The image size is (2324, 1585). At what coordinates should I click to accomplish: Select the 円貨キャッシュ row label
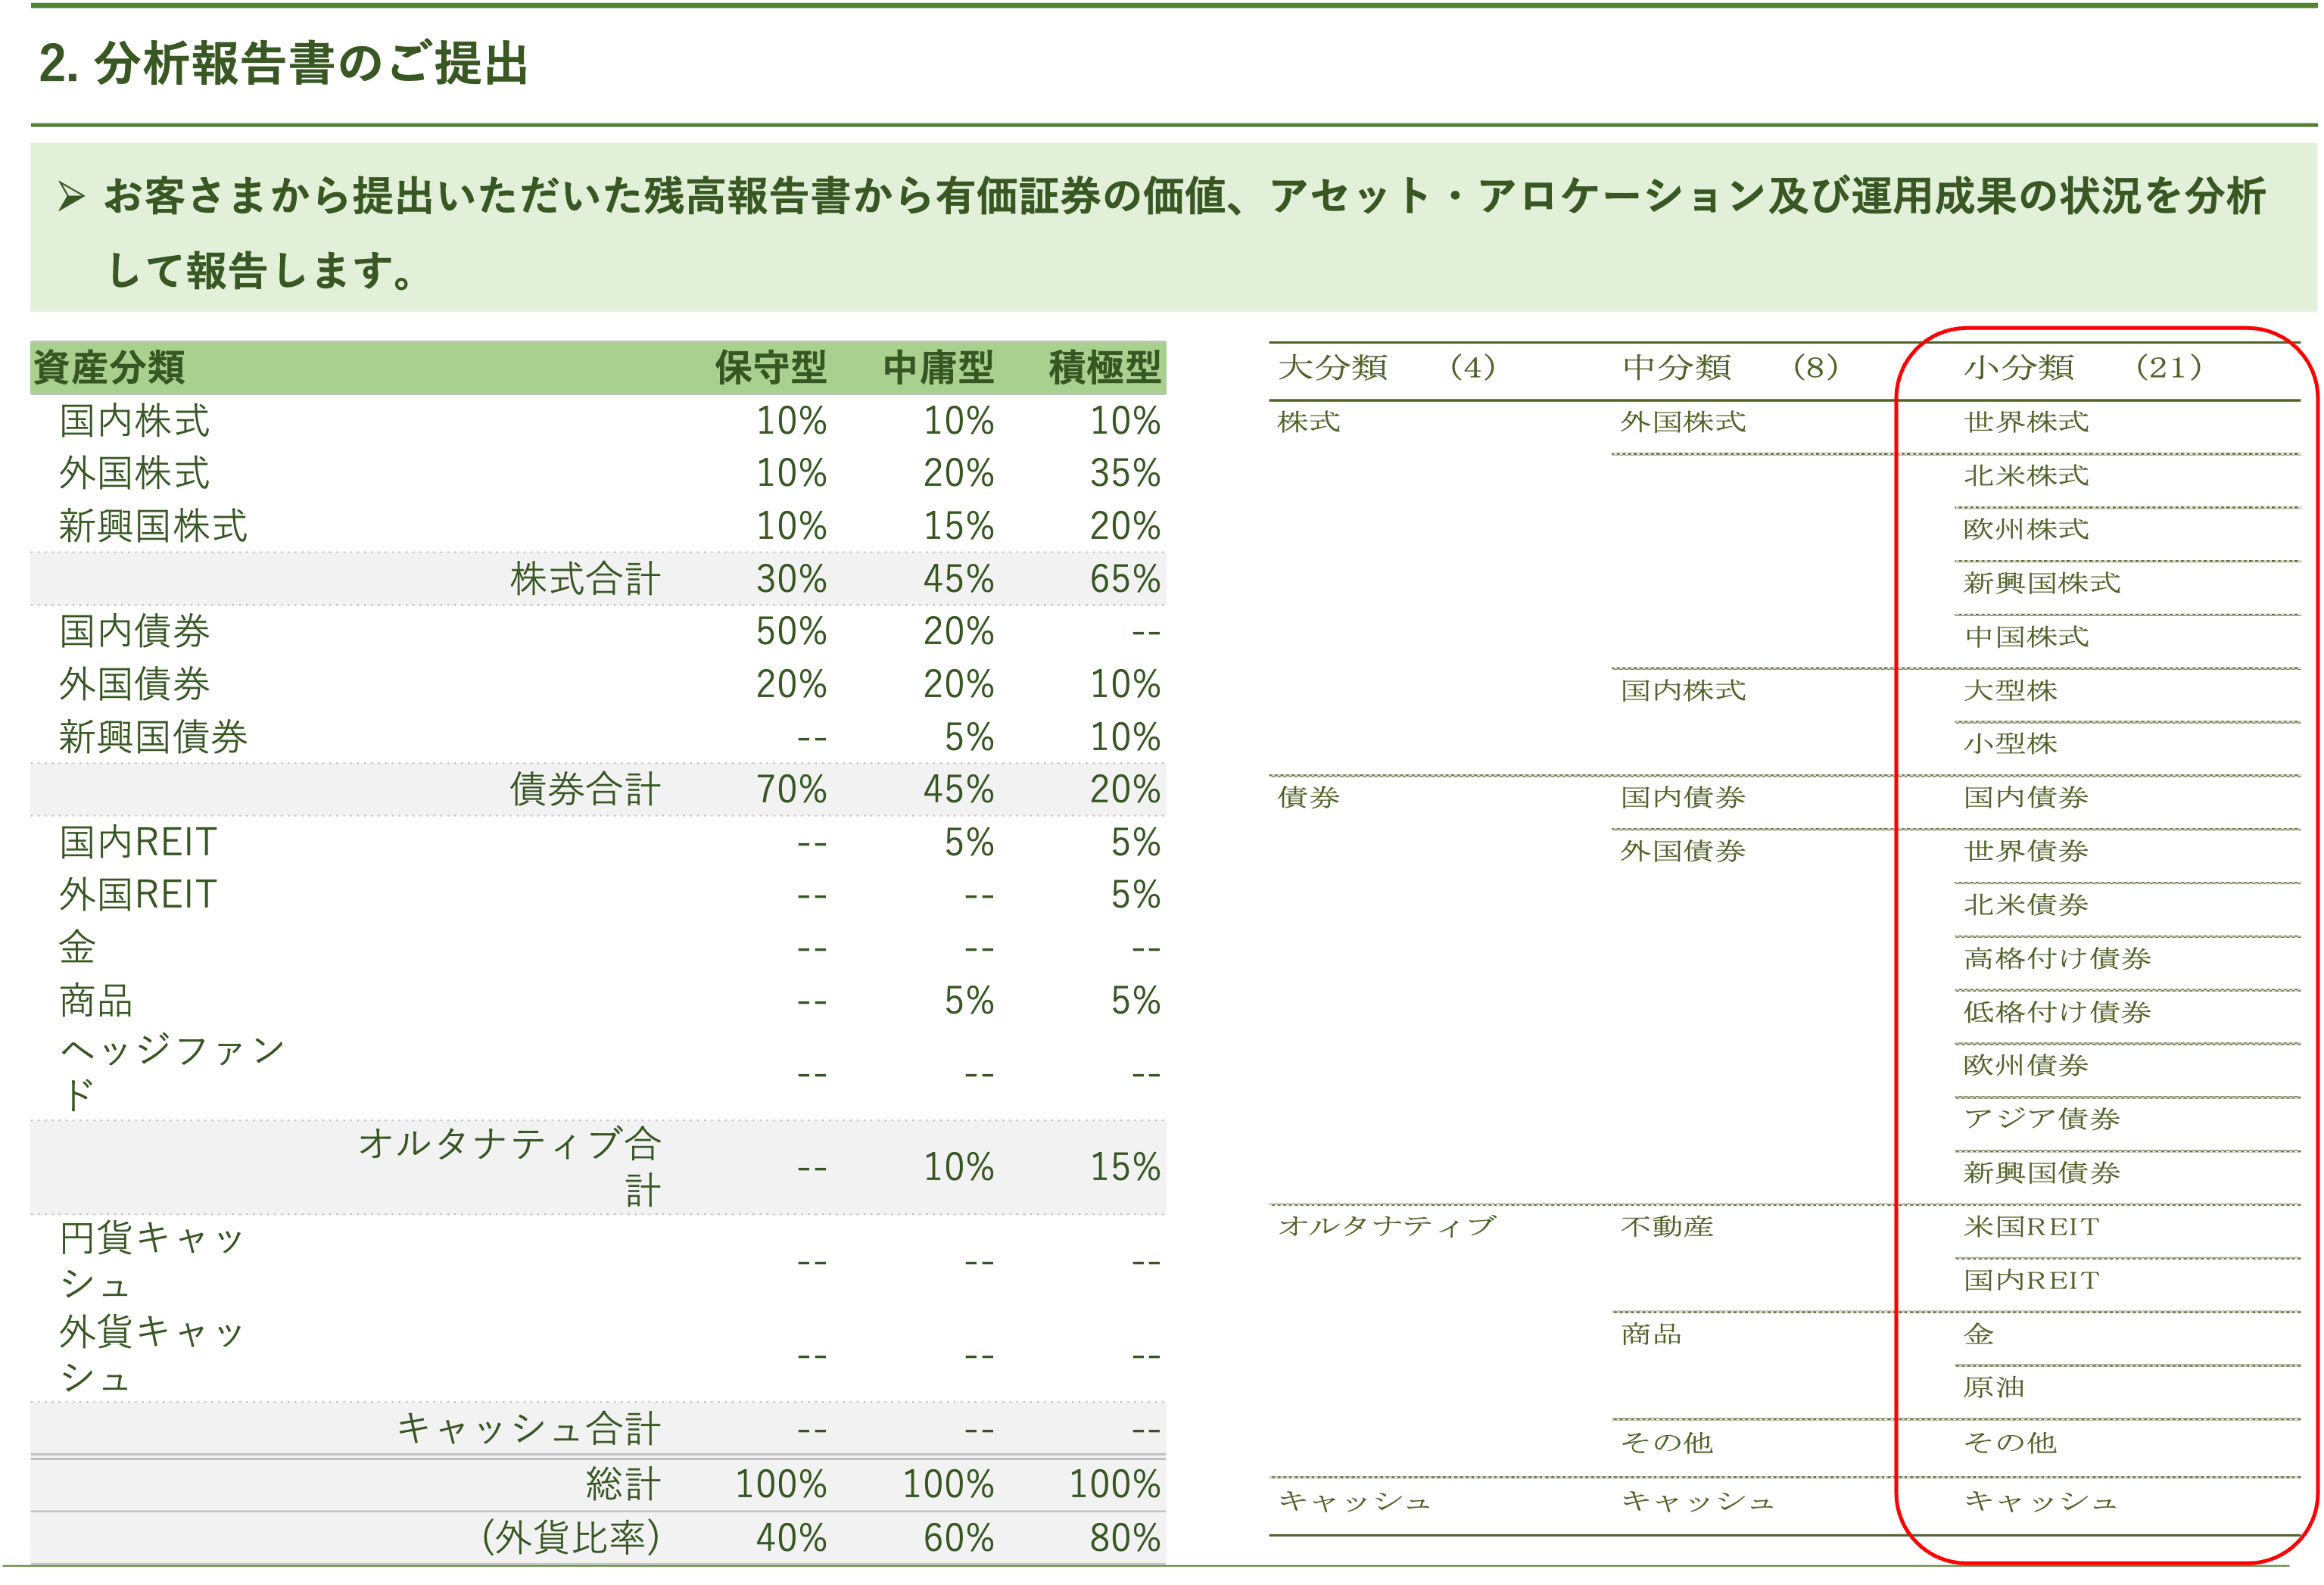(x=152, y=1260)
